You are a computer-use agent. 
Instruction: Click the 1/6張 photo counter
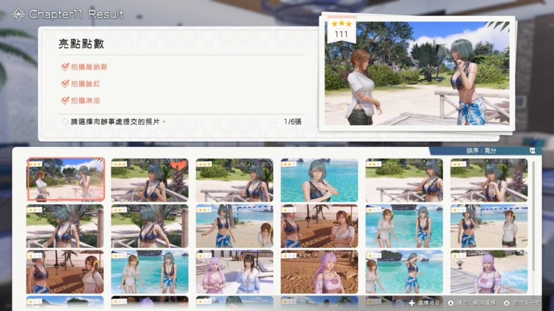tap(293, 121)
